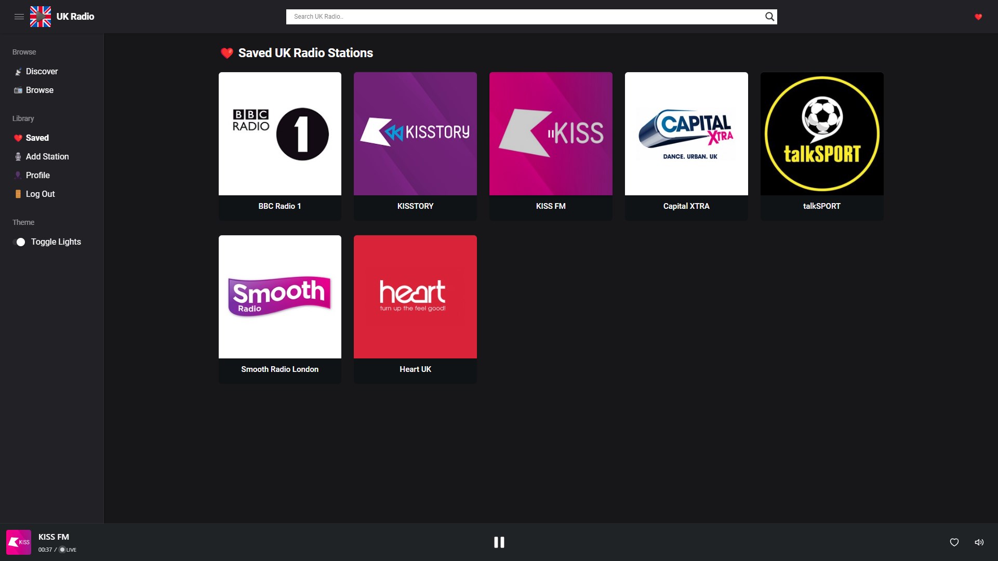Choose the Capital XTRA station tile
This screenshot has height=561, width=998.
pyautogui.click(x=686, y=134)
